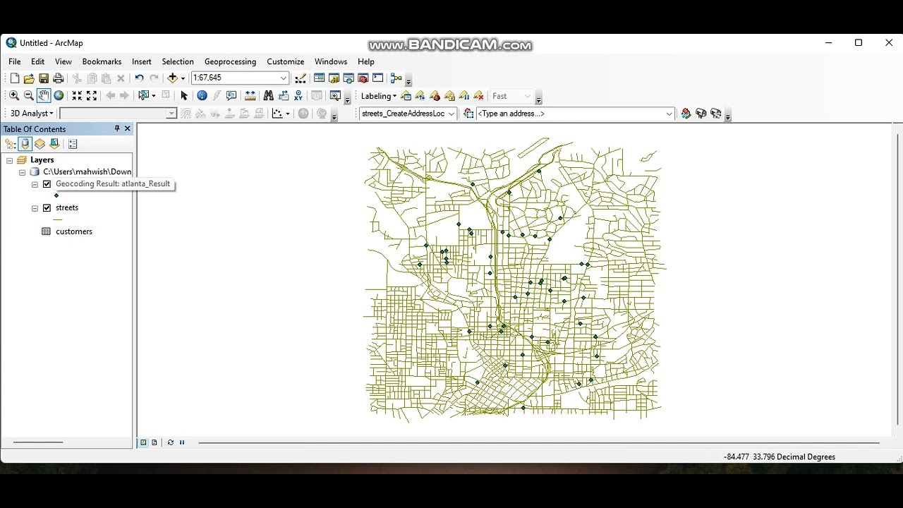This screenshot has width=903, height=508.
Task: Open the Find binoculars tool
Action: pos(268,96)
